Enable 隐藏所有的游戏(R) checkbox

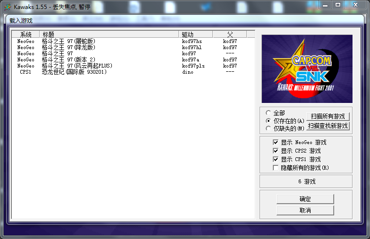[x=276, y=168]
